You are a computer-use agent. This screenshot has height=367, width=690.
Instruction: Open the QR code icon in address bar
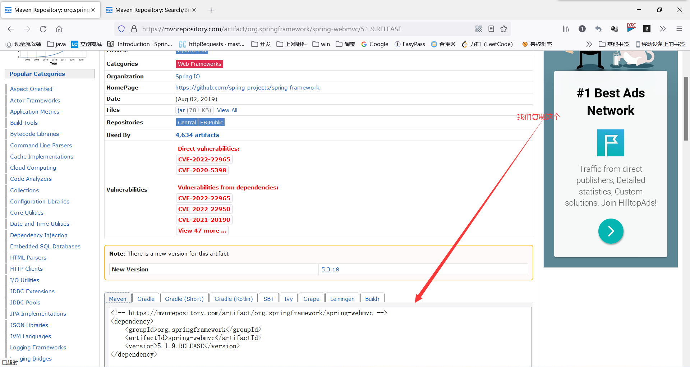click(x=479, y=29)
